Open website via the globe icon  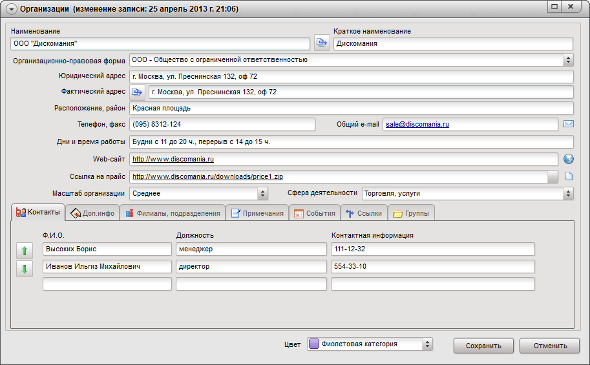[x=569, y=159]
